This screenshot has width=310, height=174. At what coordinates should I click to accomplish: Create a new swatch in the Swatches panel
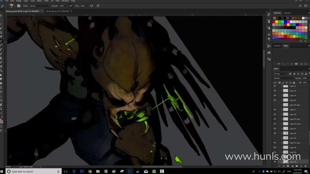pos(301,41)
